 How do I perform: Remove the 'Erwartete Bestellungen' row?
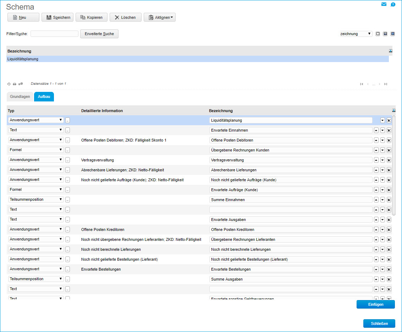pos(389,269)
